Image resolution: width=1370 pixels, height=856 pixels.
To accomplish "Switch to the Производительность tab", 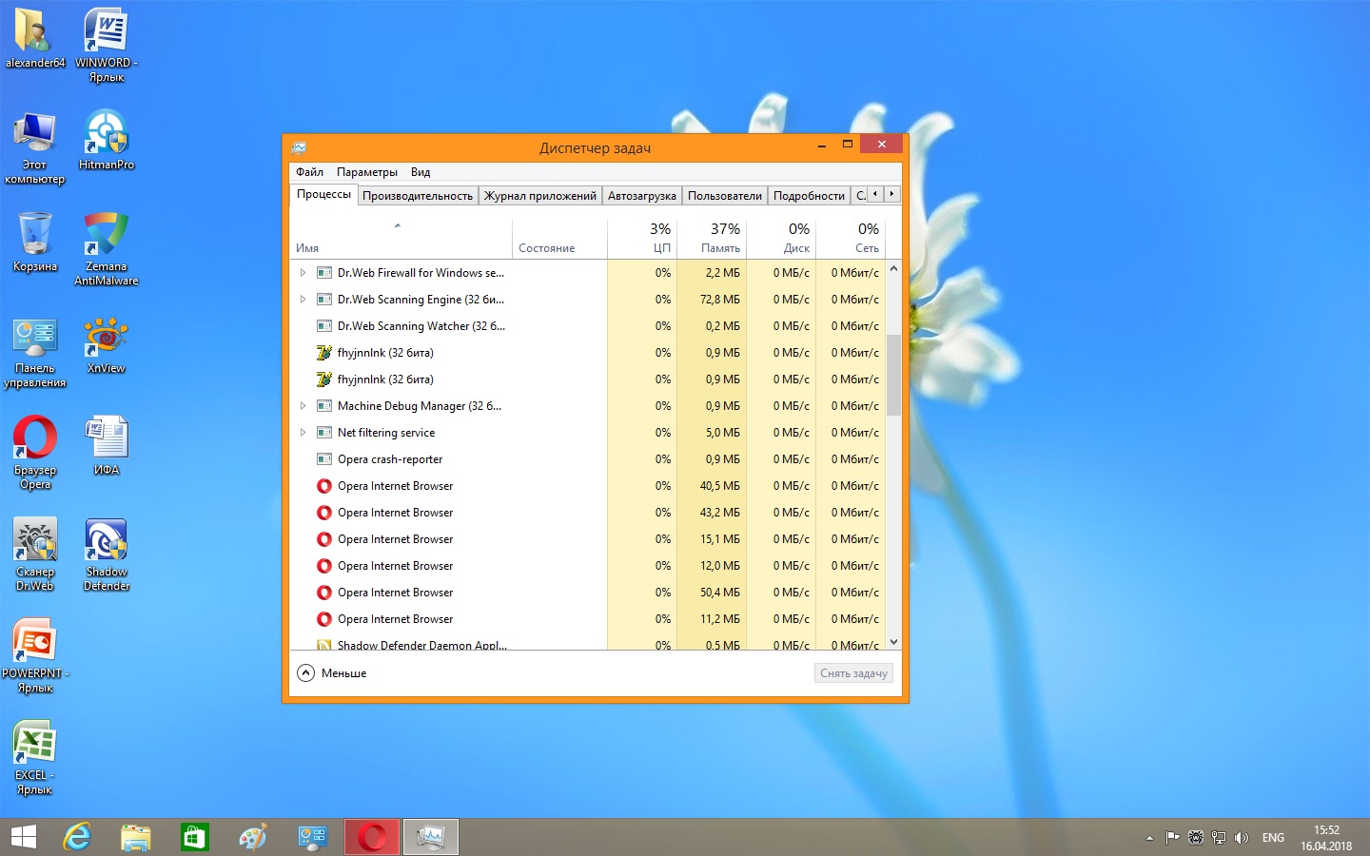I will click(417, 196).
